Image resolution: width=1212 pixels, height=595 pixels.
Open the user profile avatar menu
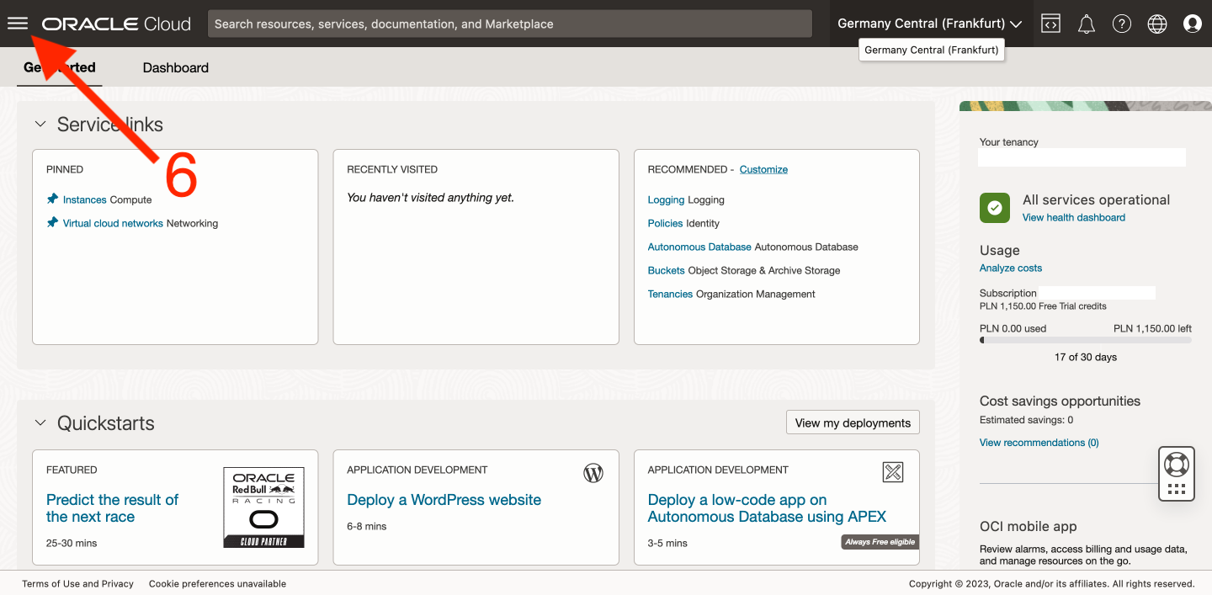pyautogui.click(x=1192, y=24)
